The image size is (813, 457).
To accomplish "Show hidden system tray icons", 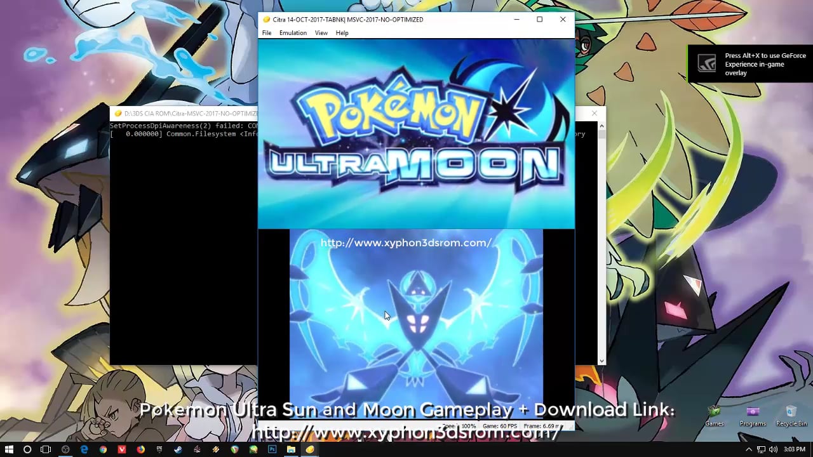I will (x=749, y=449).
